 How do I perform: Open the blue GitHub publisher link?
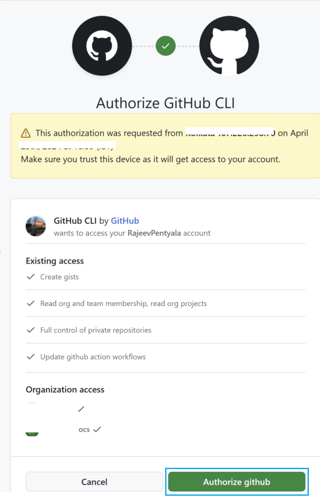point(125,221)
